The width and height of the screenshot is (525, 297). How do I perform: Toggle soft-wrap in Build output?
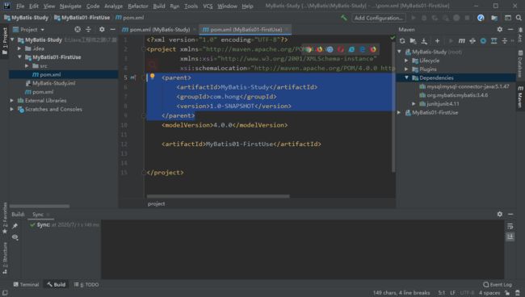[510, 227]
